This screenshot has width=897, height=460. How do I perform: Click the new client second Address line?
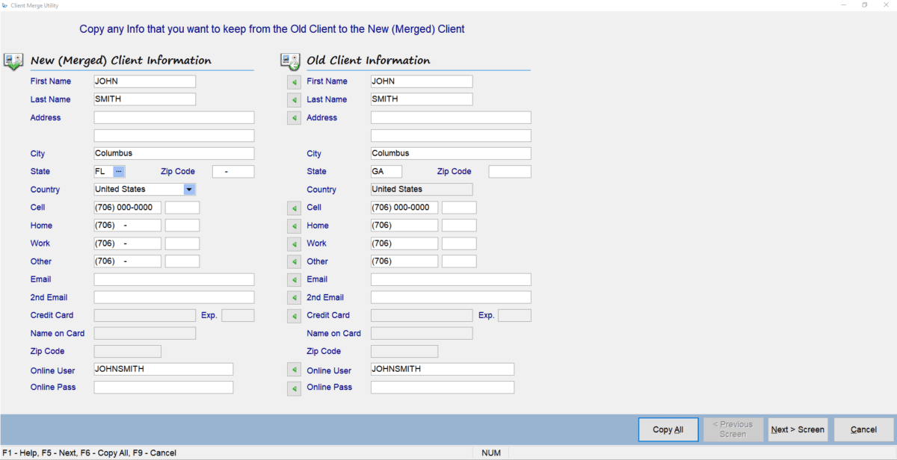tap(174, 136)
